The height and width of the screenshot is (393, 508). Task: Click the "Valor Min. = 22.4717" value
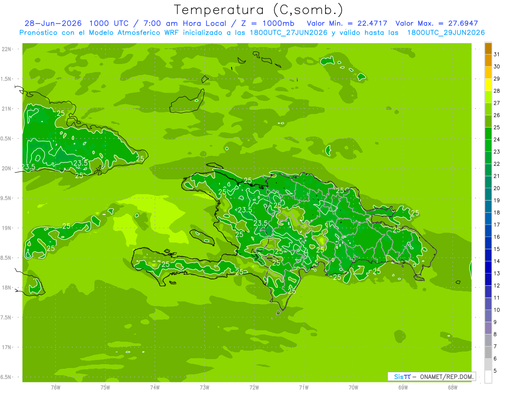point(347,23)
